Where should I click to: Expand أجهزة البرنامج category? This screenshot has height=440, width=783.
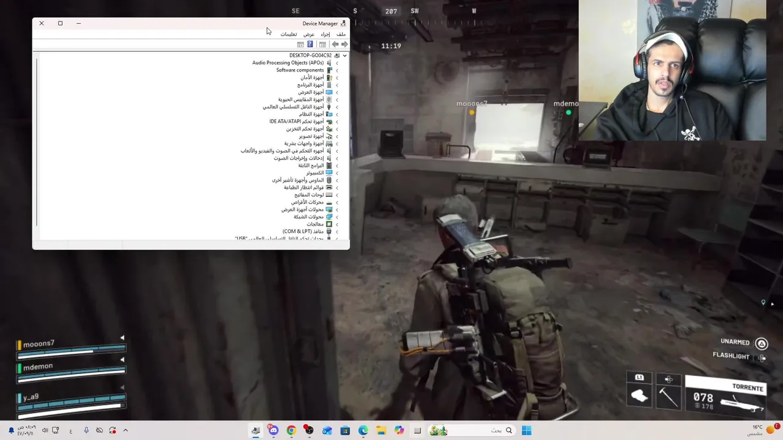coord(337,85)
